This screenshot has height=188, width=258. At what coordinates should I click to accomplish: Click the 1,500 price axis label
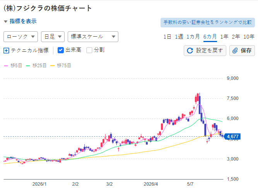point(232,179)
